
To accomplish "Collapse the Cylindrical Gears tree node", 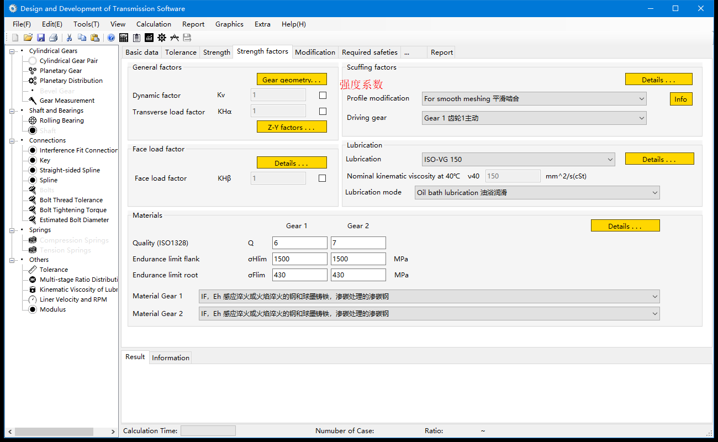I will point(12,51).
